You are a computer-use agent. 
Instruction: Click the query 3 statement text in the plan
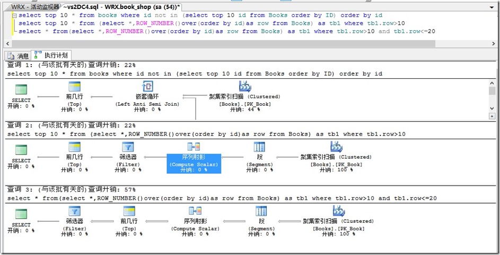tap(222, 198)
